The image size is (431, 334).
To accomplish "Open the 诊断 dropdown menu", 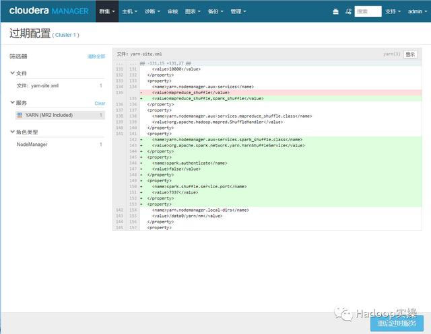I will pos(152,11).
